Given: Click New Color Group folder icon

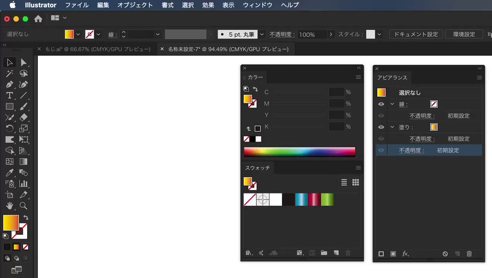Looking at the screenshot, I should pos(324,253).
